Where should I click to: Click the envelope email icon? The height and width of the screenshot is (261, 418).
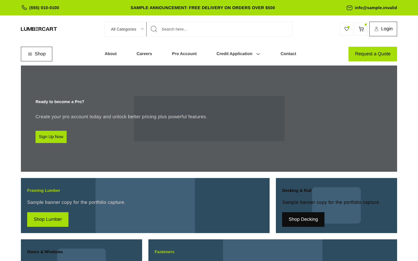(349, 8)
